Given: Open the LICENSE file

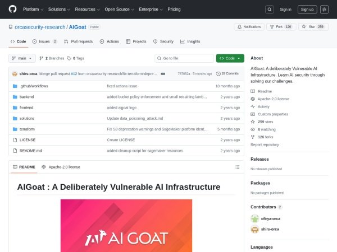Looking at the screenshot, I should (28, 140).
